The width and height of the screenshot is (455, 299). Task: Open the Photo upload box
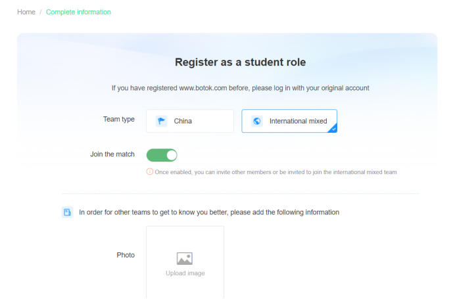point(185,262)
